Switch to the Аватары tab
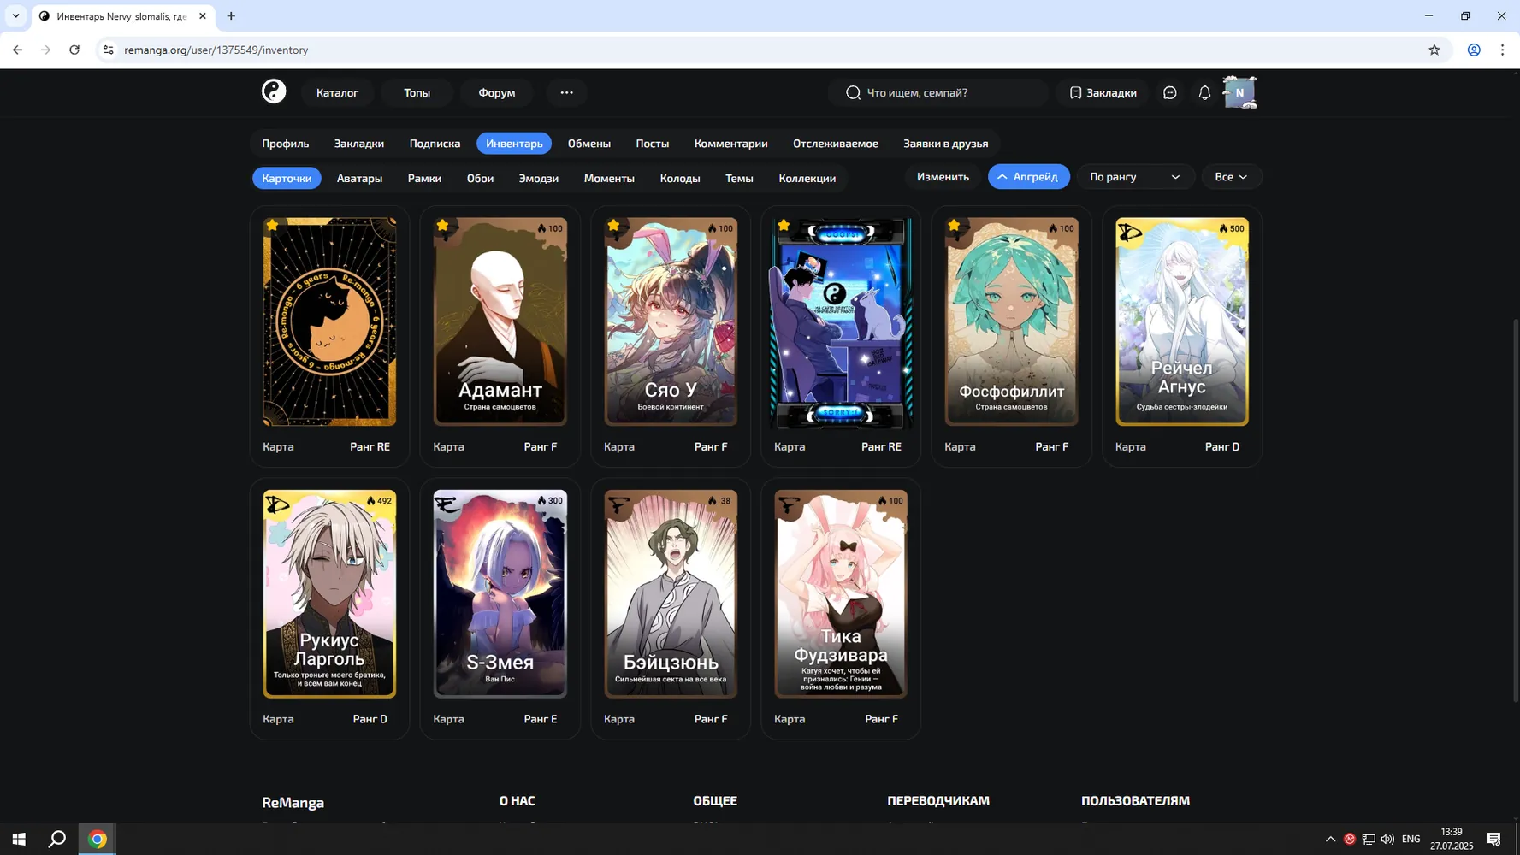This screenshot has width=1520, height=855. tap(359, 178)
